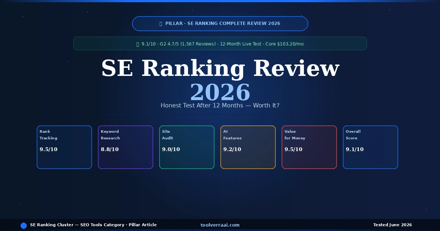This screenshot has width=440, height=231.
Task: Click the Tested June 2026 label
Action: pyautogui.click(x=392, y=225)
